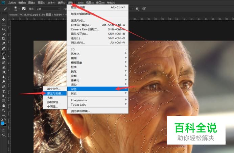The width and height of the screenshot is (234, 153).
Task: Select the Eyedropper tool
Action: [3, 43]
